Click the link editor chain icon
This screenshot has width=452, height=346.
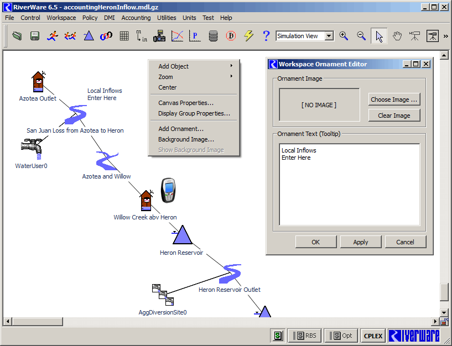pyautogui.click(x=106, y=36)
